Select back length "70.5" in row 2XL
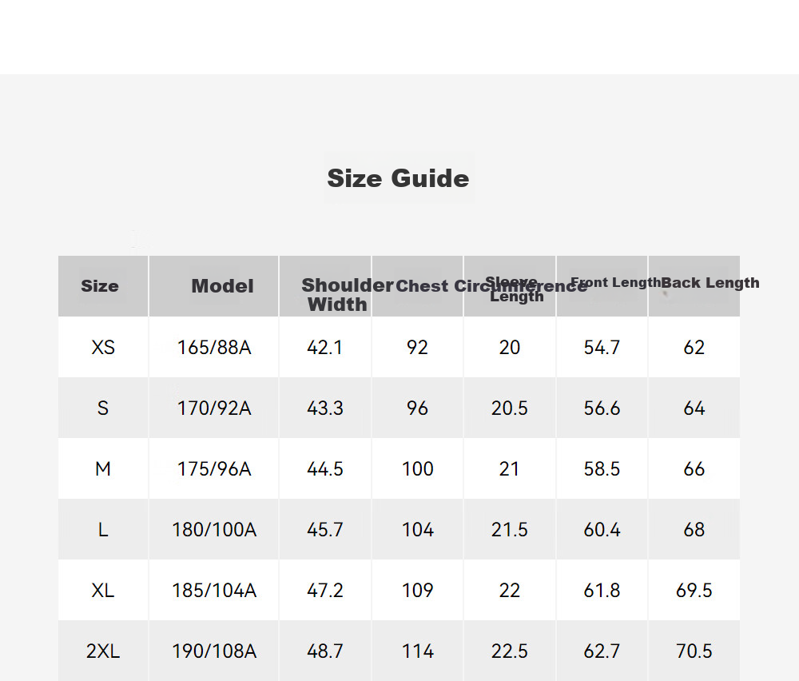799x681 pixels. pyautogui.click(x=694, y=651)
